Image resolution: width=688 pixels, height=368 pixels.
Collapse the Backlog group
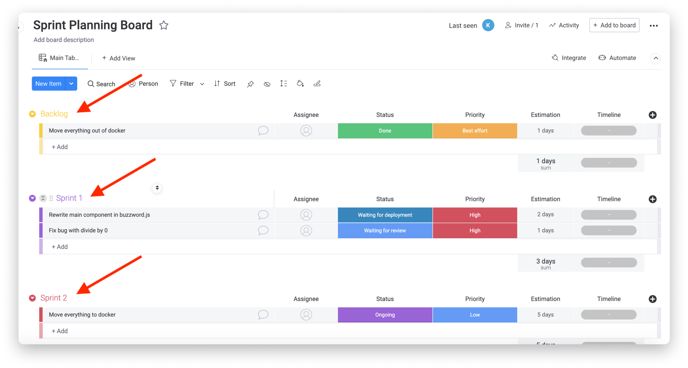coord(32,114)
